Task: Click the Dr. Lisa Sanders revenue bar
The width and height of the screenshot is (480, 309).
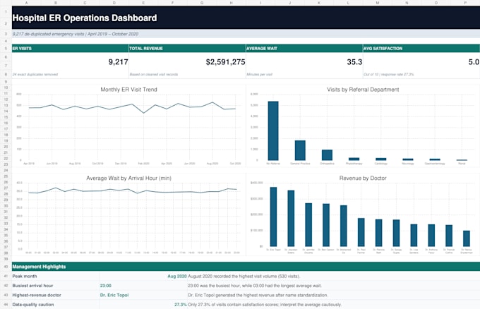Action: [x=414, y=235]
